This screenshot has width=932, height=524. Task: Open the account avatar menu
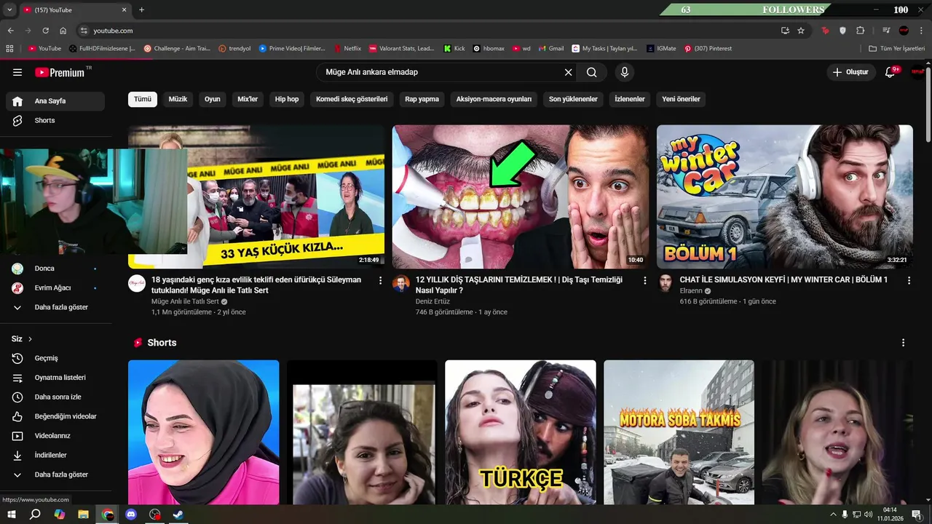(x=917, y=72)
